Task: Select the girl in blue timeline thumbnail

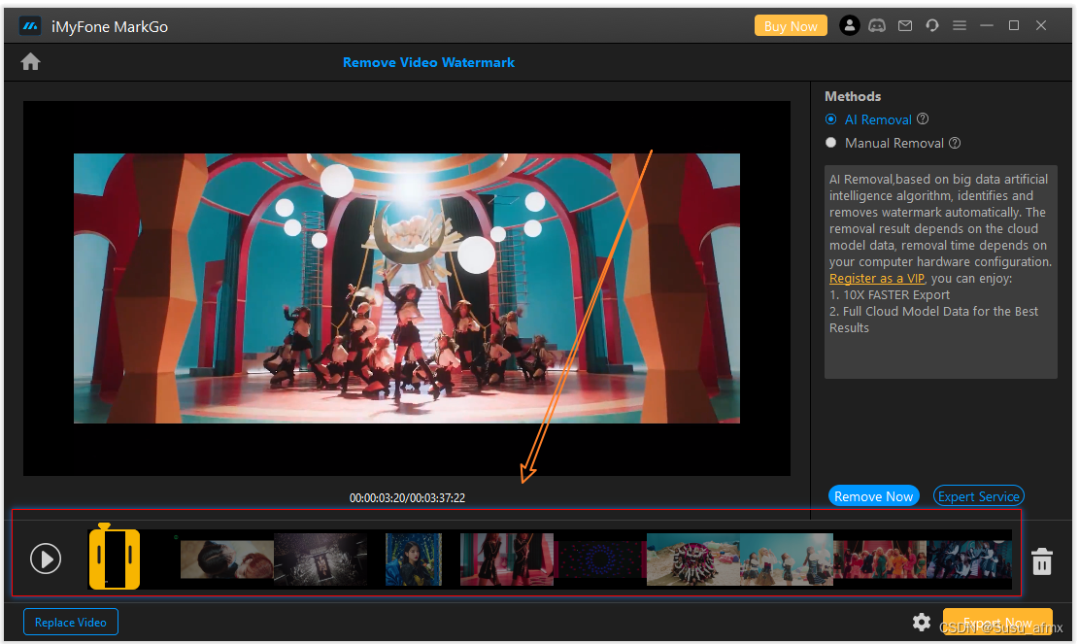Action: click(414, 559)
